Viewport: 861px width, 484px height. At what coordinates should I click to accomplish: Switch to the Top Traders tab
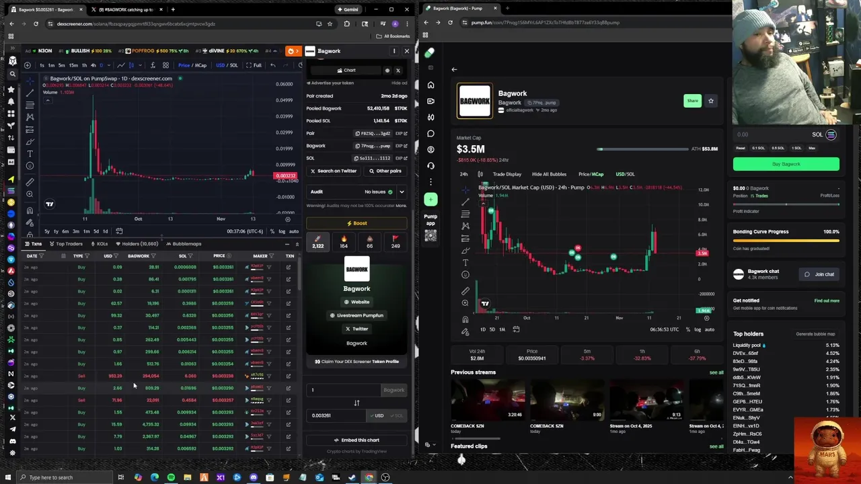tap(66, 244)
